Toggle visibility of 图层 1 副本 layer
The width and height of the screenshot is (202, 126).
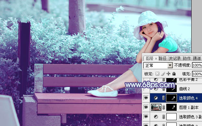[x=146, y=107]
